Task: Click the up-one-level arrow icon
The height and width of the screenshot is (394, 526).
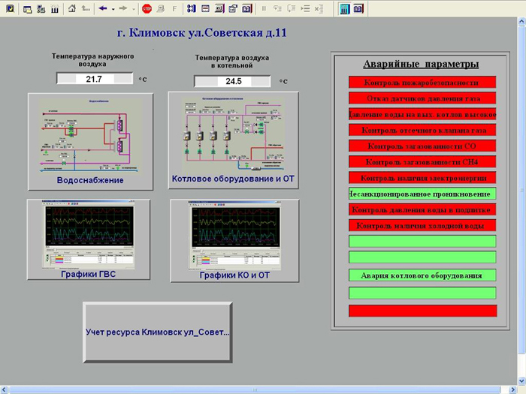Action: (86, 9)
